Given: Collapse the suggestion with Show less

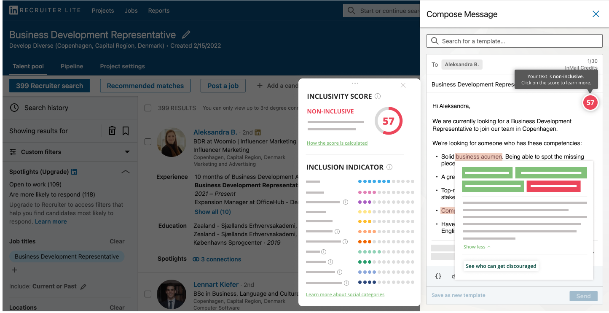Looking at the screenshot, I should (x=477, y=247).
